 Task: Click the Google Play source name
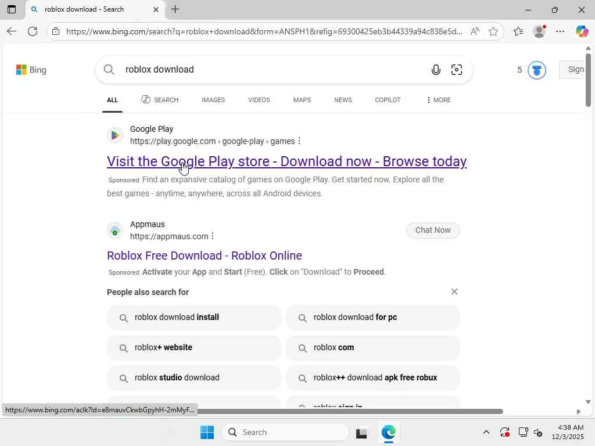pyautogui.click(x=152, y=130)
